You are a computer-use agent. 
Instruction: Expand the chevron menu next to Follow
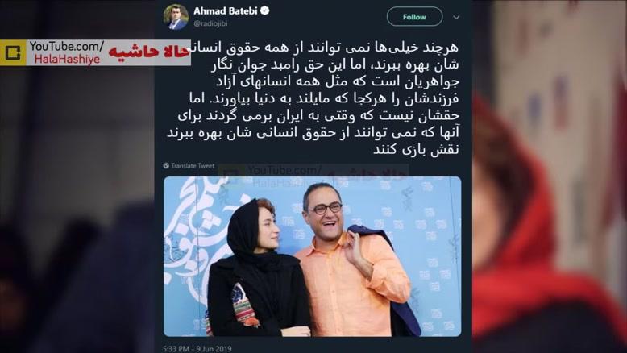click(x=456, y=17)
